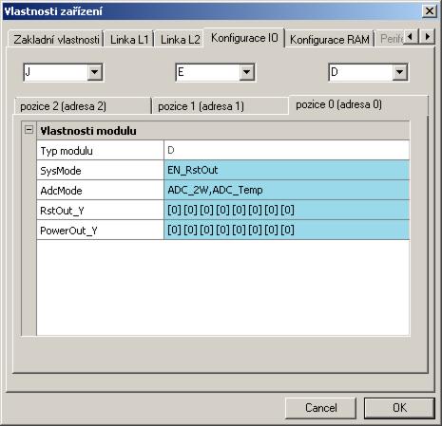Switch to the Zakladní vlastnosti tab
Viewport: 442px width, 426px height.
tap(56, 40)
